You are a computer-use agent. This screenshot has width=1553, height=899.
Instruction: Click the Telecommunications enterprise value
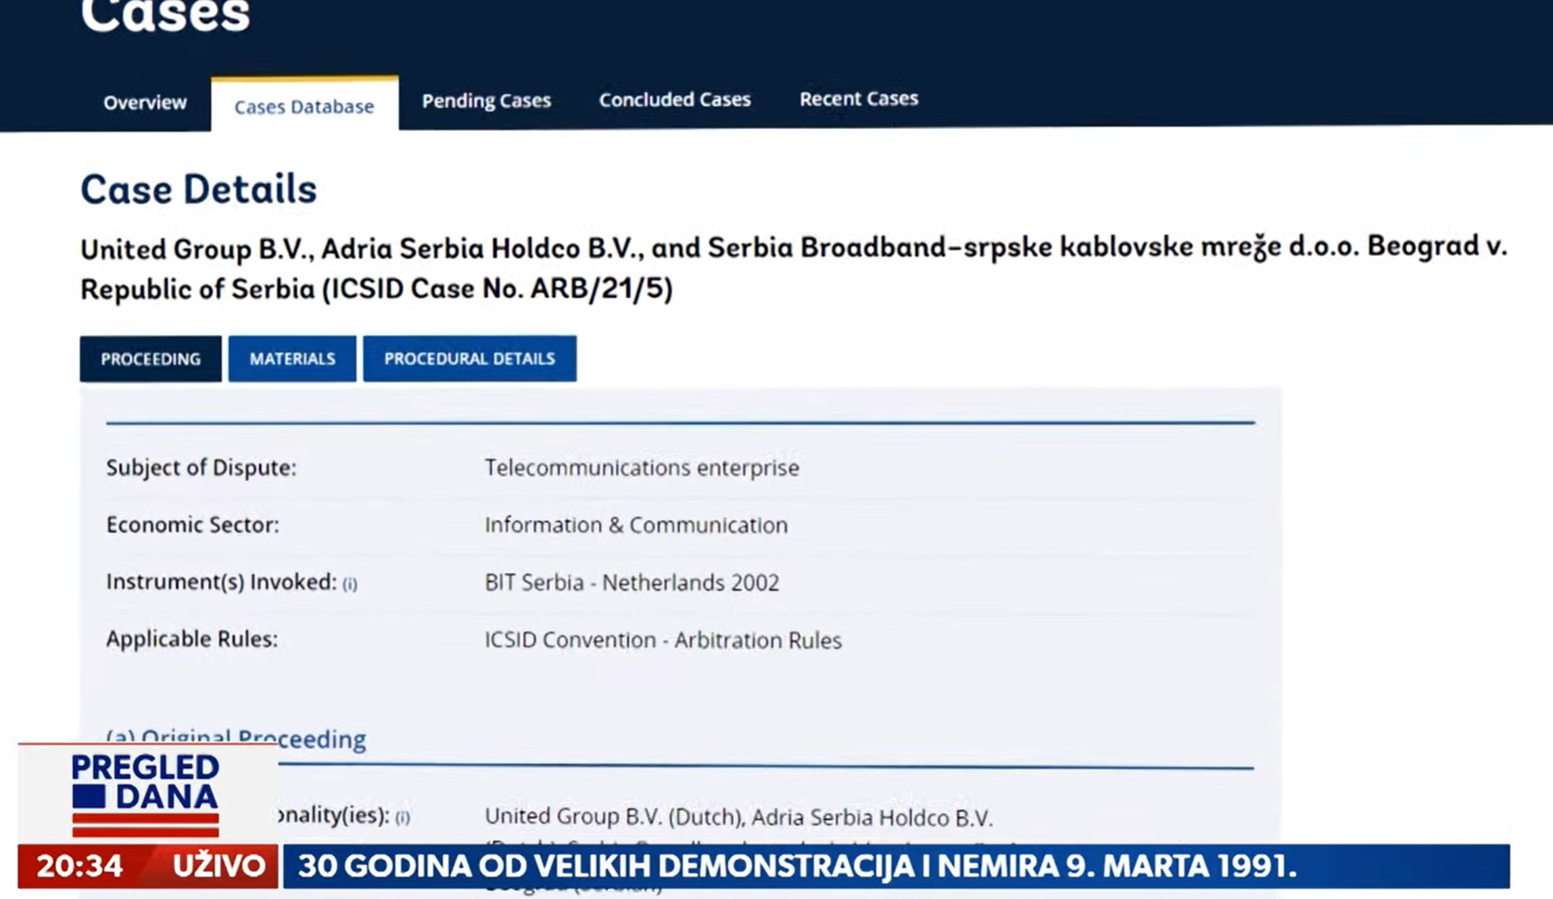coord(642,467)
